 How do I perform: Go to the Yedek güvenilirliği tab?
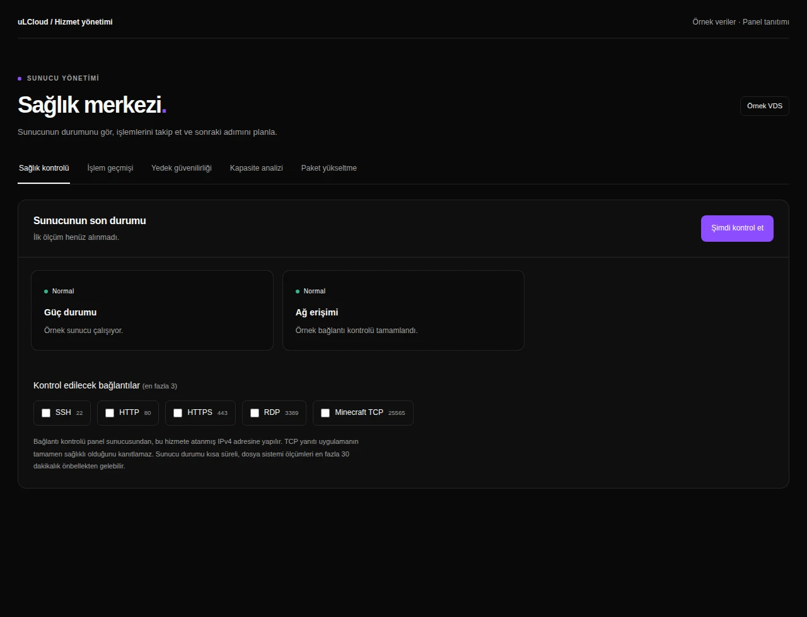pos(182,168)
